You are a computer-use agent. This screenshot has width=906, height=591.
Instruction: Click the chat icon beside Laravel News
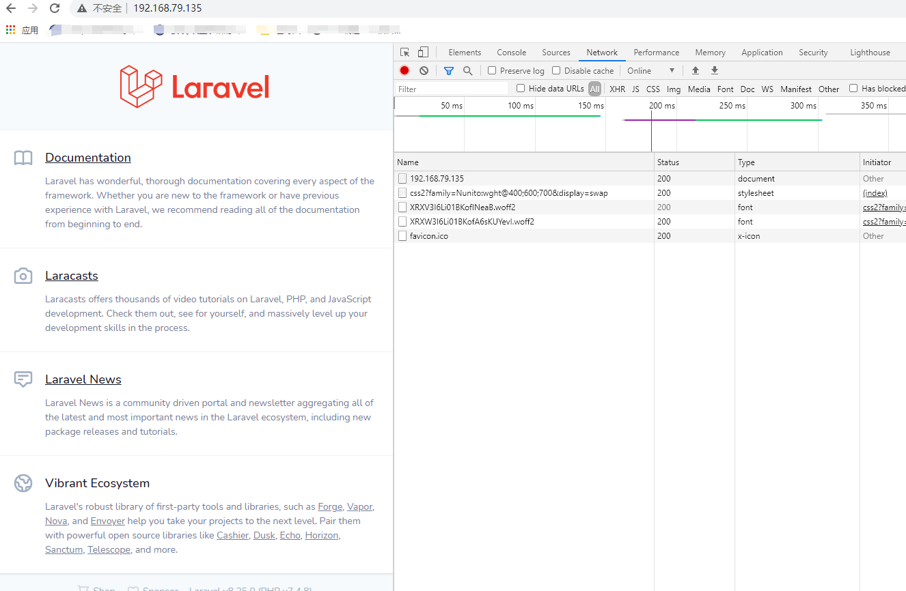(x=23, y=379)
